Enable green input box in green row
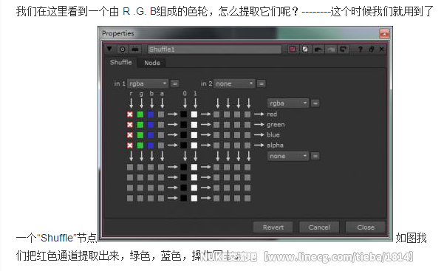This screenshot has width=444, height=271. pyautogui.click(x=140, y=125)
